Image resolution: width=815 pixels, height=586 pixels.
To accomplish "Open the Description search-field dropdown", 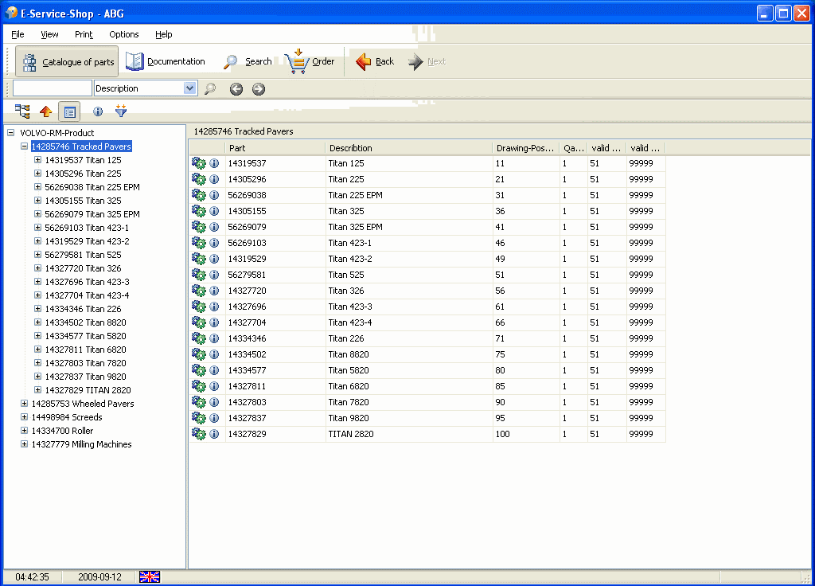I will 189,88.
